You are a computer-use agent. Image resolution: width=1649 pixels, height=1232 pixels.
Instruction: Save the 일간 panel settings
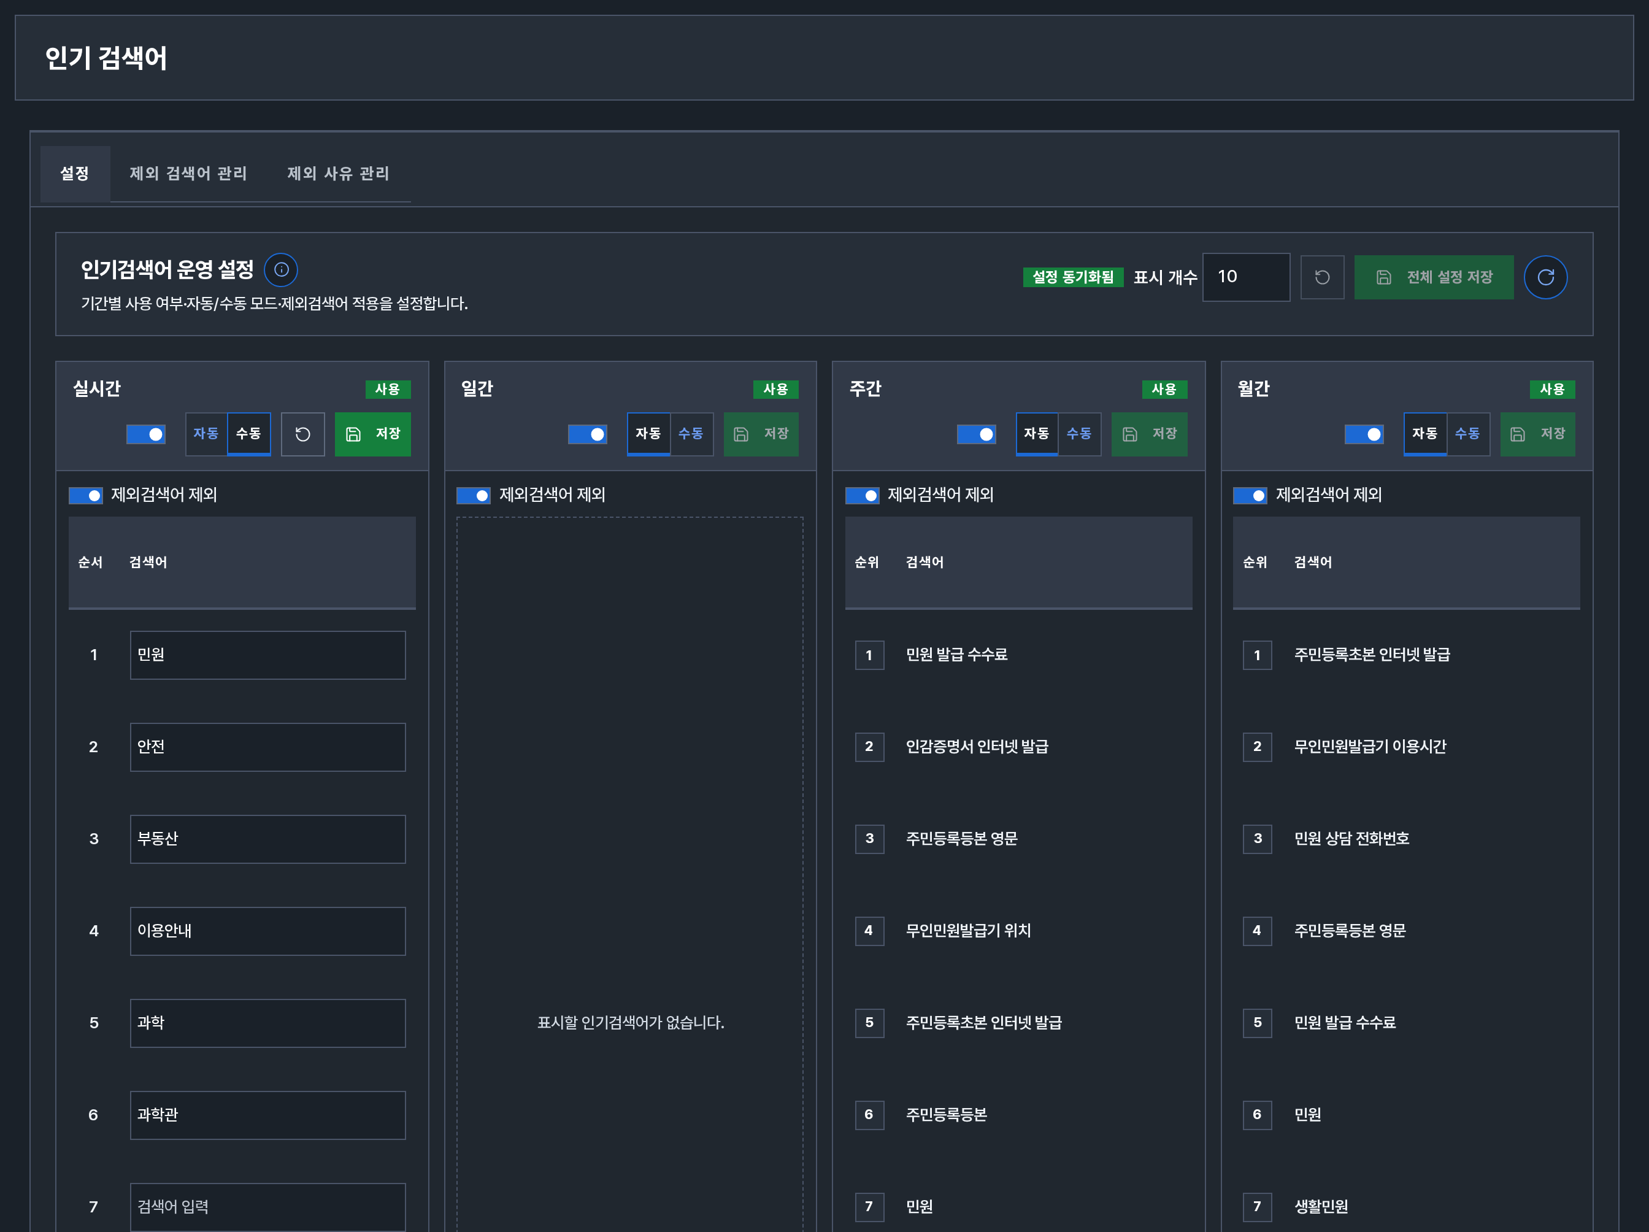tap(761, 434)
